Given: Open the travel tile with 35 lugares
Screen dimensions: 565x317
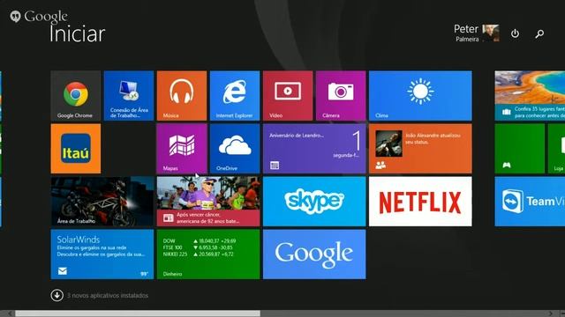Looking at the screenshot, I should pos(530,96).
